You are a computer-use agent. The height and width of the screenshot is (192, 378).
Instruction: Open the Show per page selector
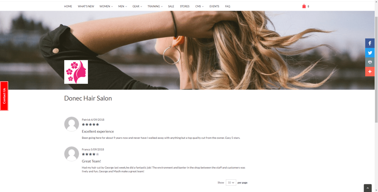(231, 183)
